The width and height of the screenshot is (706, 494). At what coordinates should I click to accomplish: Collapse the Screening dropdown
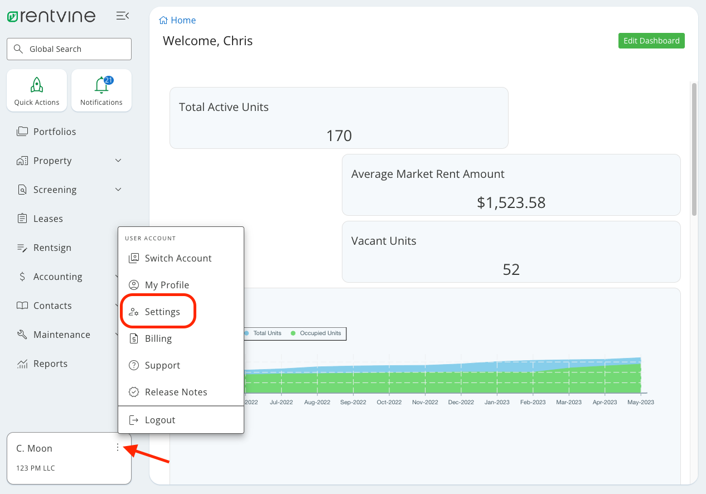pos(118,190)
